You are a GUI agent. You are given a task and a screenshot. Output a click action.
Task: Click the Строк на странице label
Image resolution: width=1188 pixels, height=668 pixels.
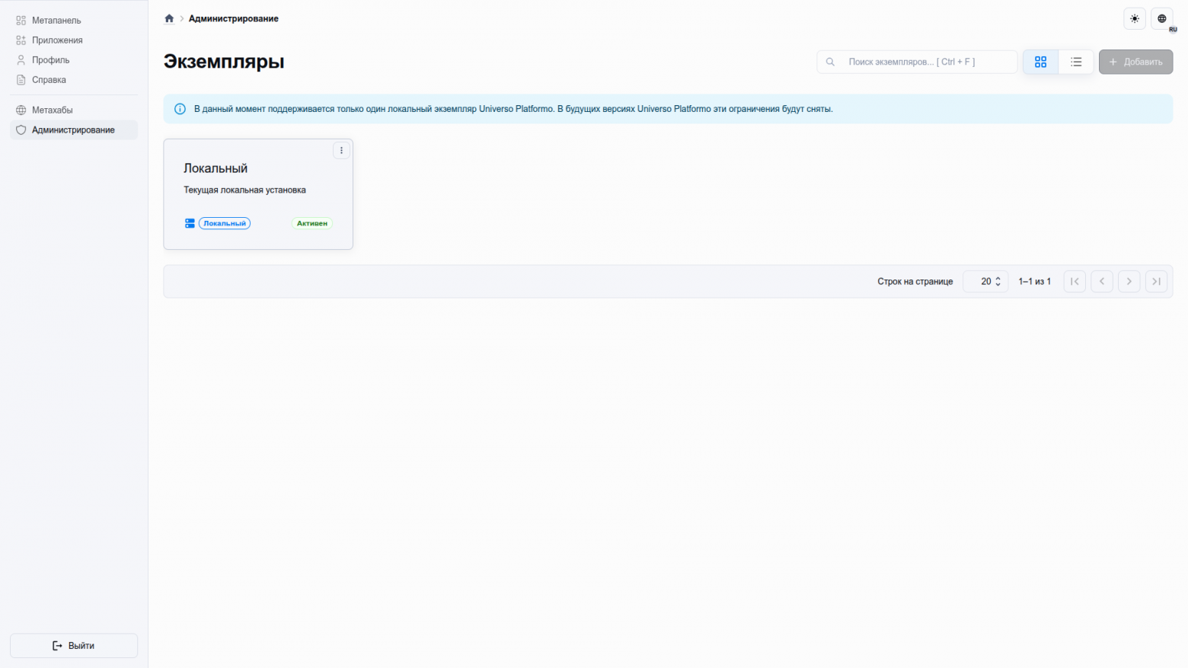[x=915, y=282]
